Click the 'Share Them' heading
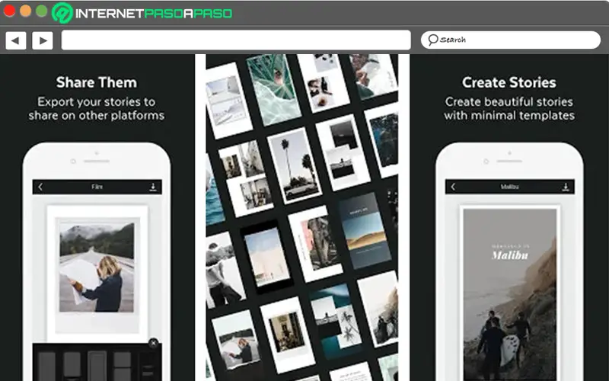Viewport: 609px width, 381px height. pyautogui.click(x=97, y=82)
